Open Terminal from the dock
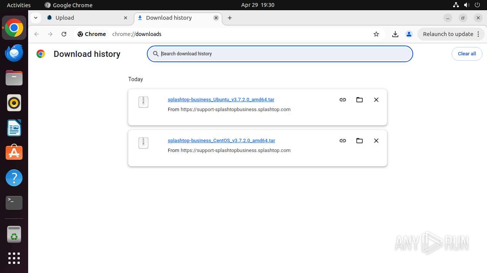 (14, 203)
